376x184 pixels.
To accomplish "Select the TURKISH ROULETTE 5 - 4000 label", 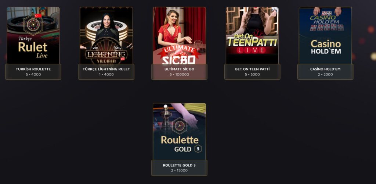I will (x=33, y=72).
